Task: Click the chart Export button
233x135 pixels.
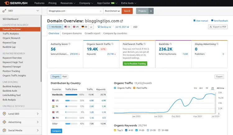Action: pyautogui.click(x=219, y=76)
